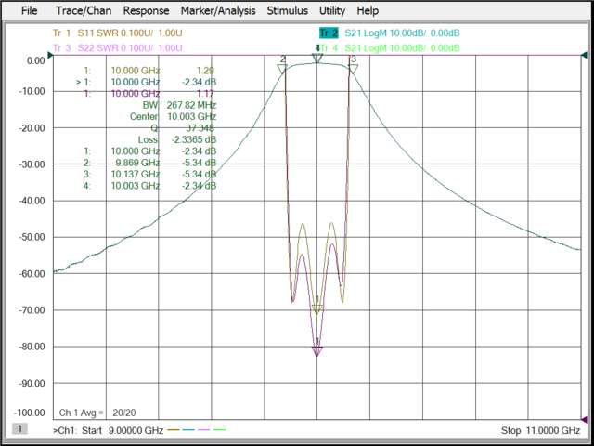Open the Stimulus menu
594x446 pixels.
tap(288, 10)
